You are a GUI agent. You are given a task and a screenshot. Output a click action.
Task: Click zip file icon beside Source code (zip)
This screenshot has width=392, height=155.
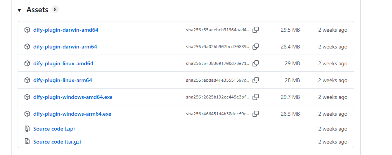pos(27,129)
